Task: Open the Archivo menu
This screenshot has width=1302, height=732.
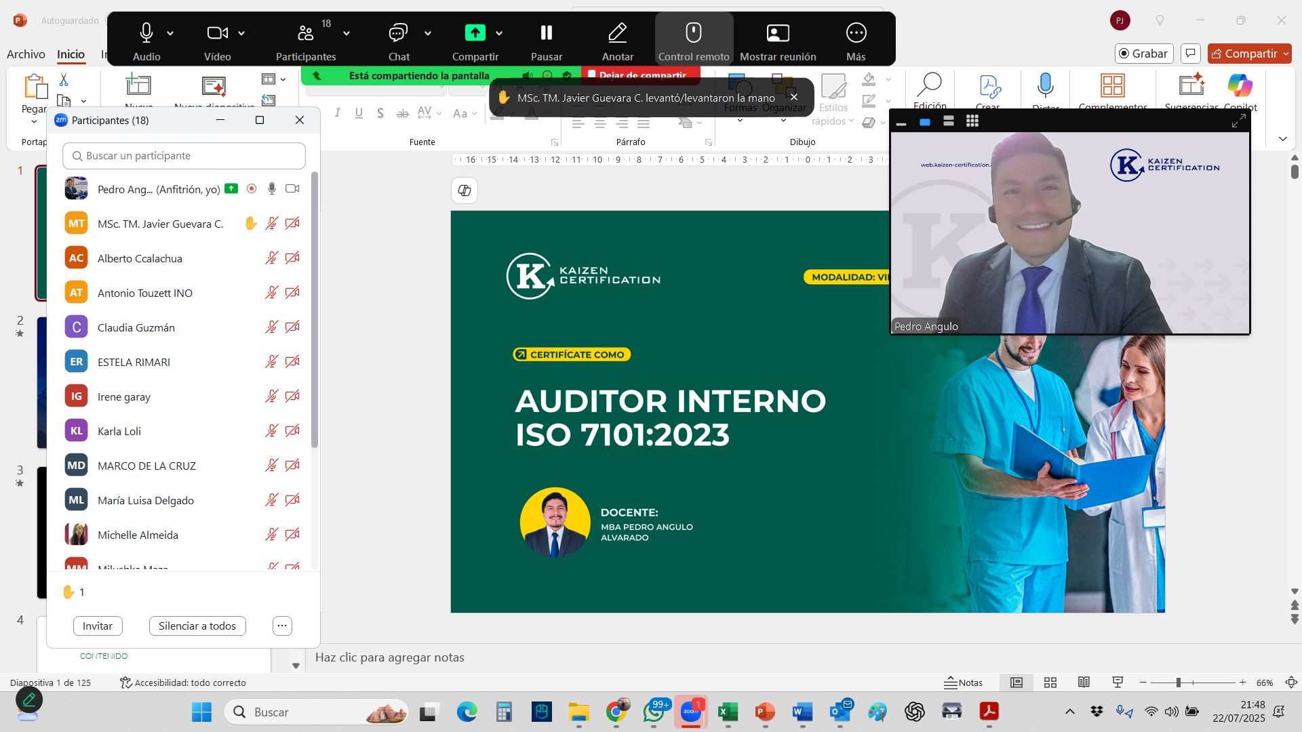Action: point(26,54)
